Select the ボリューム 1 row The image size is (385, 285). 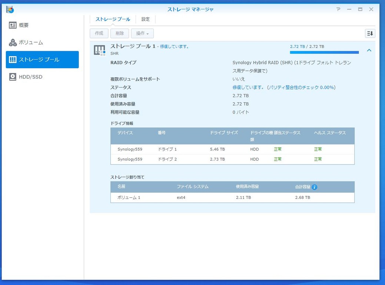pyautogui.click(x=232, y=197)
